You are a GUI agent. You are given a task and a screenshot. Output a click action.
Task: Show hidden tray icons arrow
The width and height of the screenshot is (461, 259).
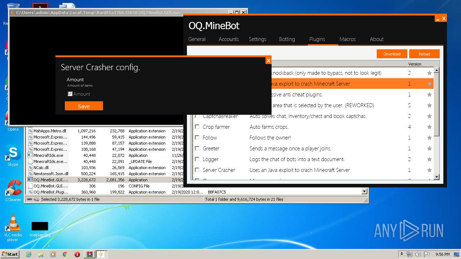[401, 254]
